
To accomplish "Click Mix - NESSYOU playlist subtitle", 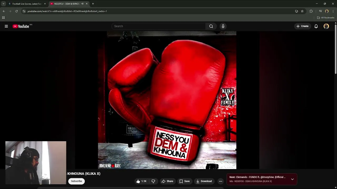I will click(250, 181).
